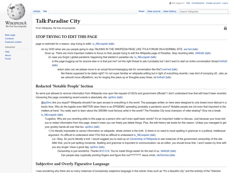Open Contributions link in header
The image size is (231, 173).
198,3
